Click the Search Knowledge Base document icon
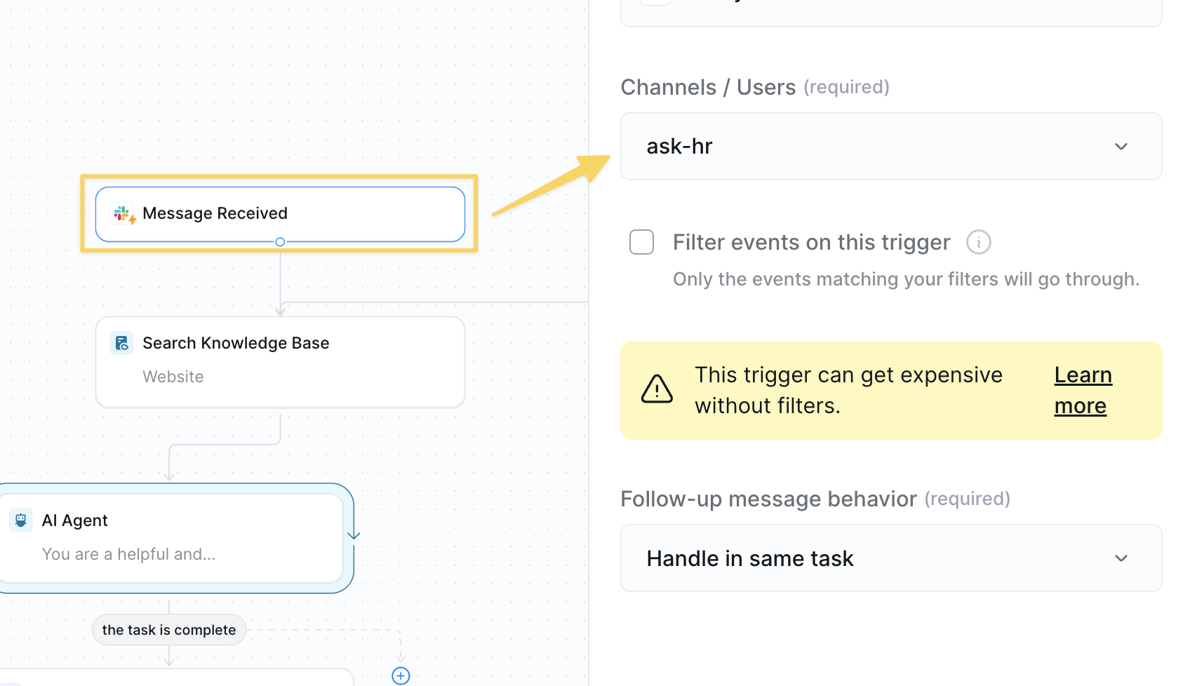The width and height of the screenshot is (1183, 686). (122, 343)
